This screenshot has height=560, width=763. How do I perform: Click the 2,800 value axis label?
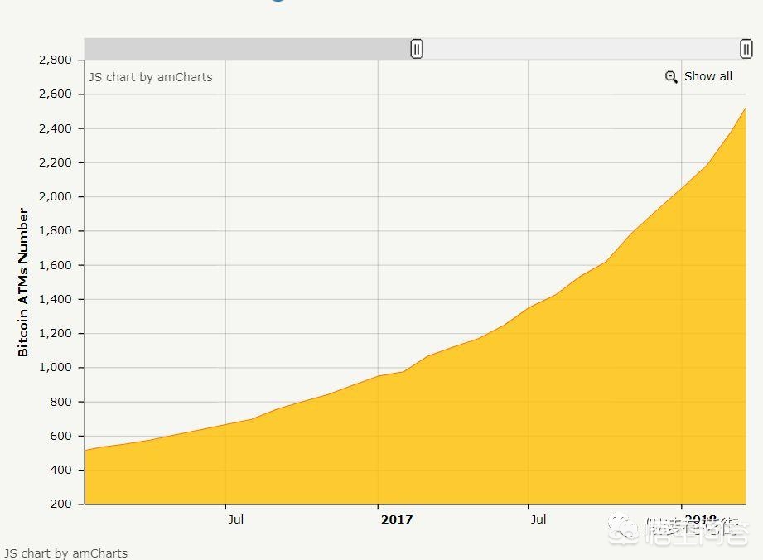point(55,60)
